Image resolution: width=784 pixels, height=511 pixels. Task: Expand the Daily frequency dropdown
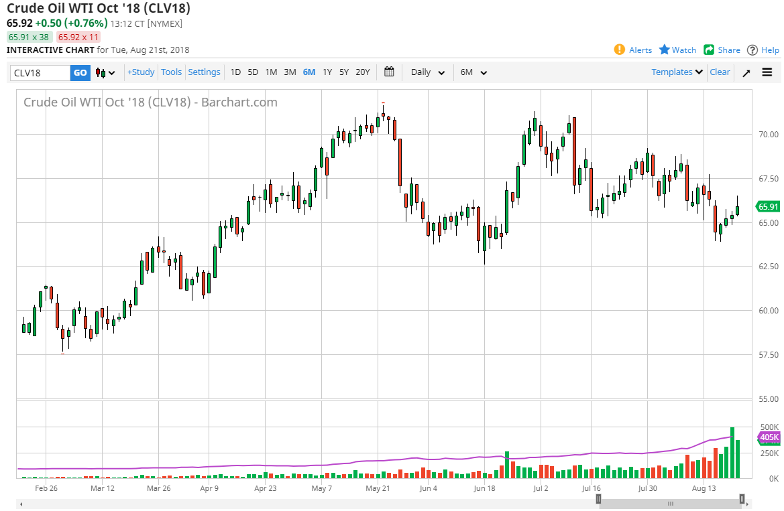click(x=428, y=72)
